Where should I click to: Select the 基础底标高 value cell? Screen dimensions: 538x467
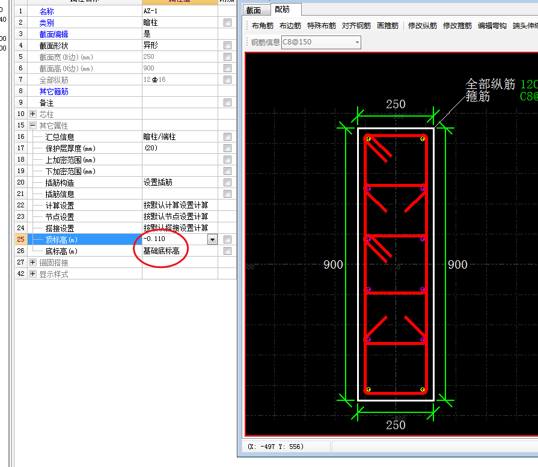(180, 251)
